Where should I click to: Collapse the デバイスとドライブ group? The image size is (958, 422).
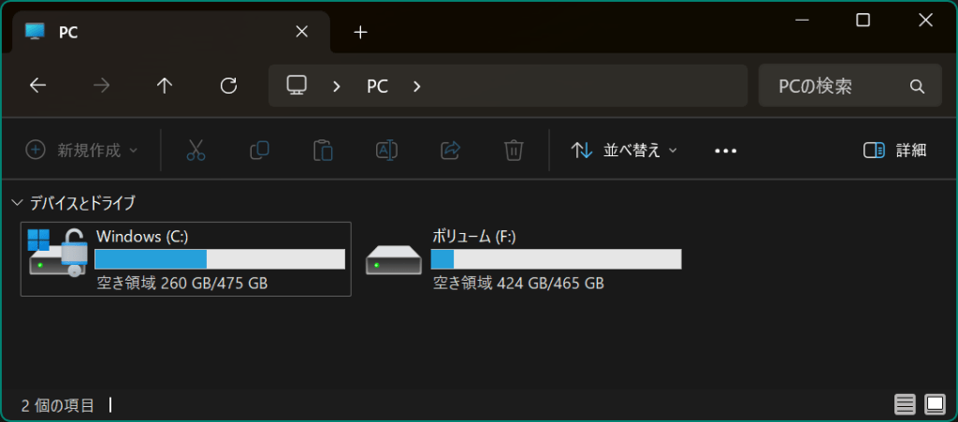[17, 202]
